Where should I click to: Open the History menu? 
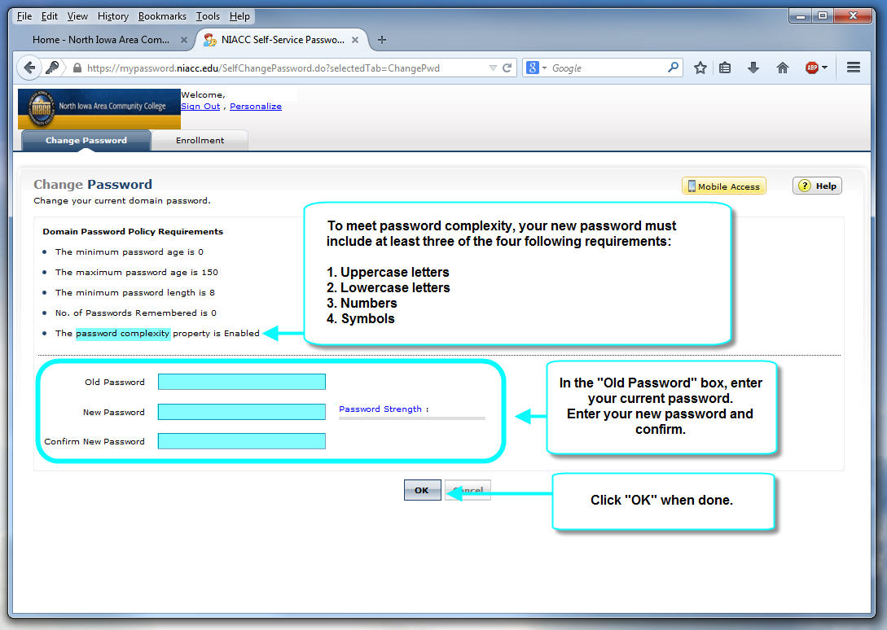click(x=112, y=15)
